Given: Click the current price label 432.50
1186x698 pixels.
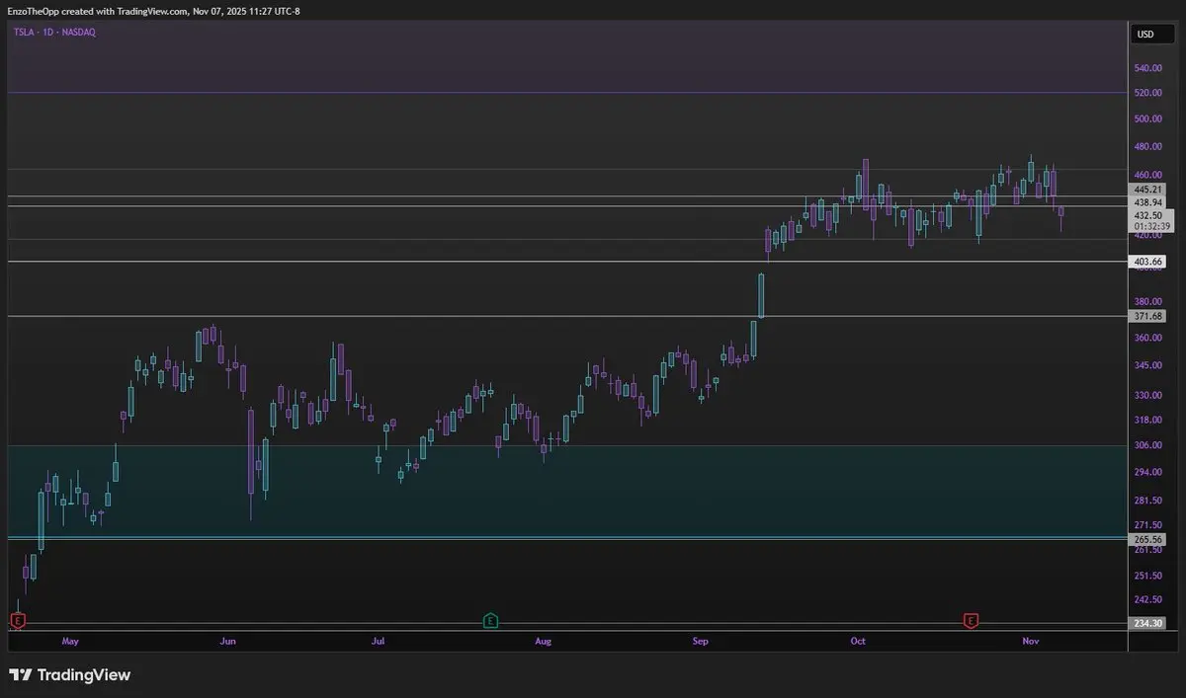Looking at the screenshot, I should tap(1150, 214).
